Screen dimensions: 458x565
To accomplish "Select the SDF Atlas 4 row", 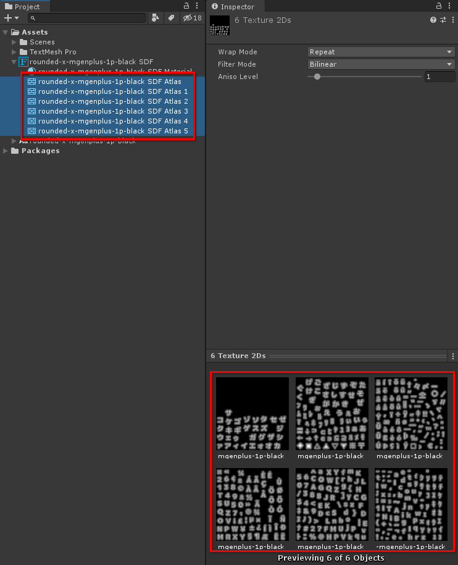I will coord(102,121).
